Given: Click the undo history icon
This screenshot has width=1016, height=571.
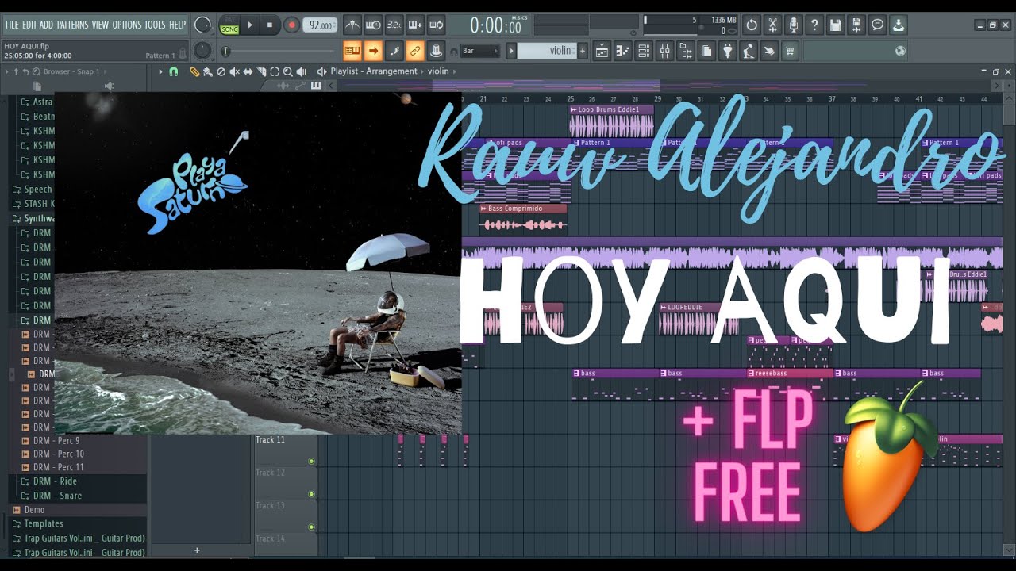Looking at the screenshot, I should [x=752, y=25].
